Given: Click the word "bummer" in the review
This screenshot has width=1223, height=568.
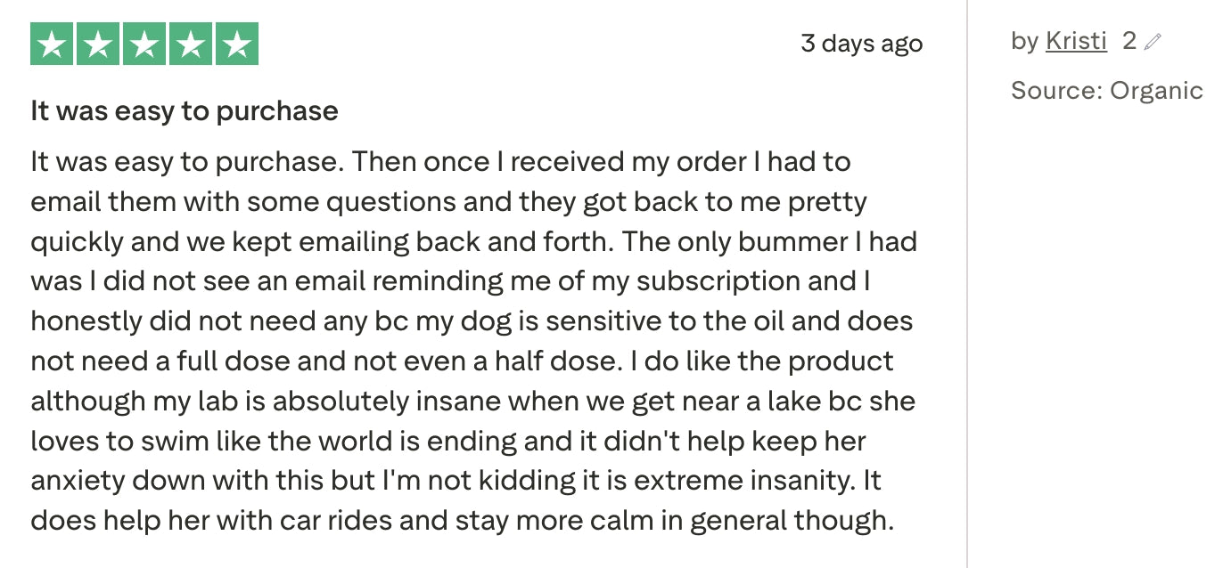Looking at the screenshot, I should 808,241.
